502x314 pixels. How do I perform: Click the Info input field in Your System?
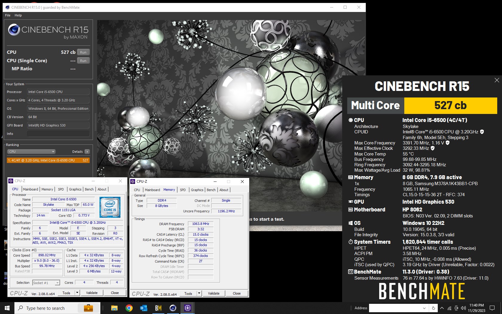click(x=58, y=134)
